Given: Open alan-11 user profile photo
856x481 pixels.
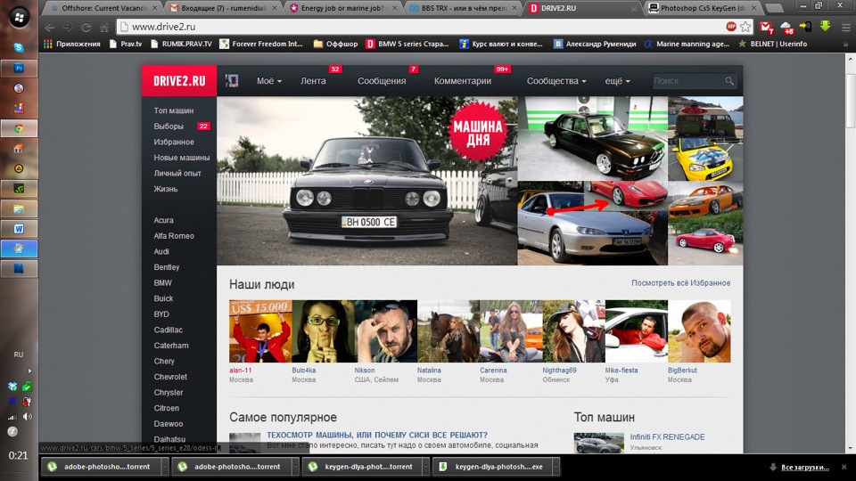Looking at the screenshot, I should [x=260, y=331].
